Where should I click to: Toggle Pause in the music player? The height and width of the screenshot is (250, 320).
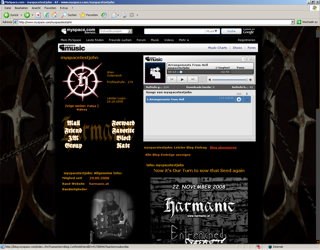pos(240,67)
